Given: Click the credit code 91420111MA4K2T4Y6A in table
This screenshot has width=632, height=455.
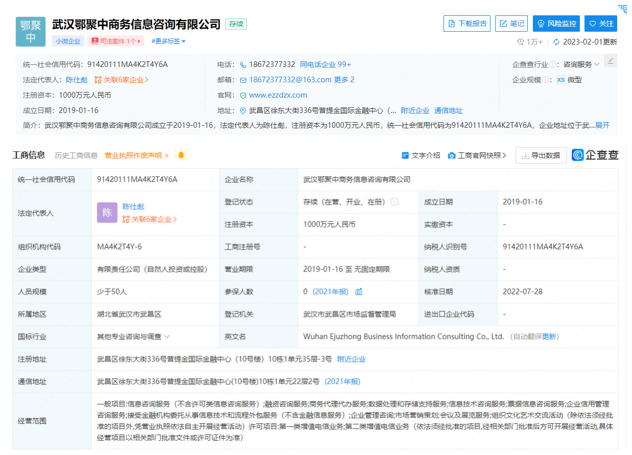Looking at the screenshot, I should point(137,179).
